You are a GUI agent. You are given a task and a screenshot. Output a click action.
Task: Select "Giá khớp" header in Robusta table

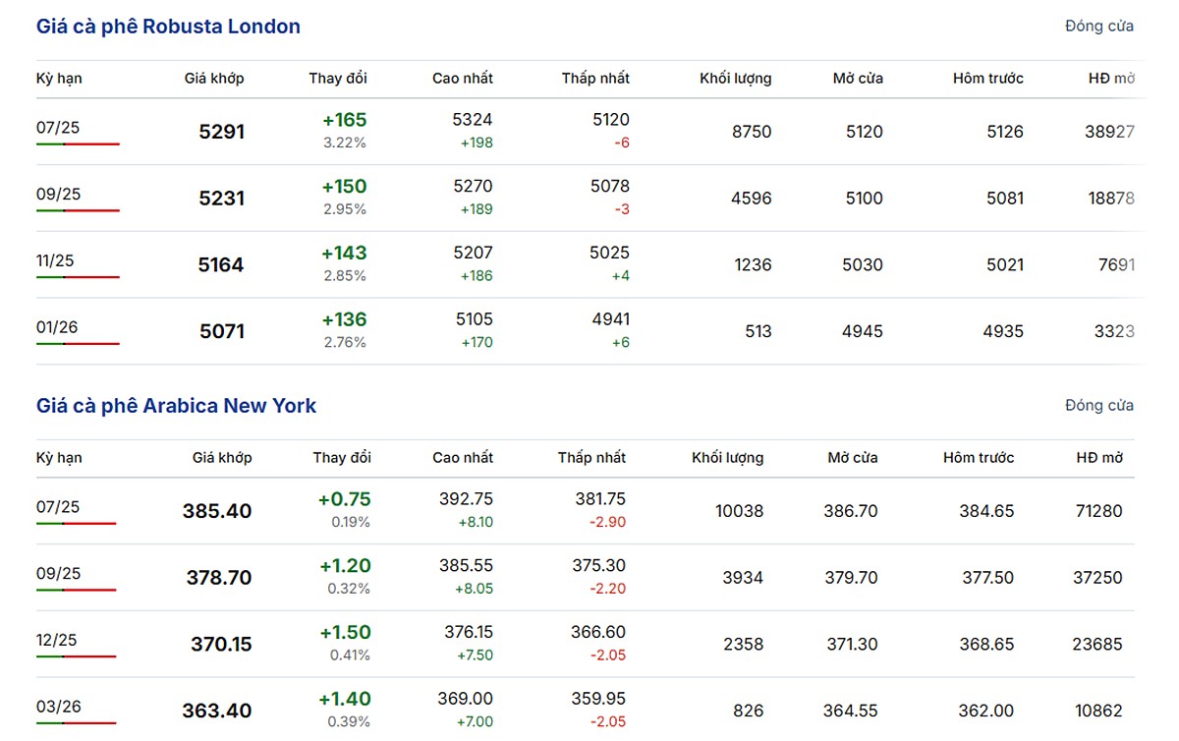pyautogui.click(x=214, y=79)
